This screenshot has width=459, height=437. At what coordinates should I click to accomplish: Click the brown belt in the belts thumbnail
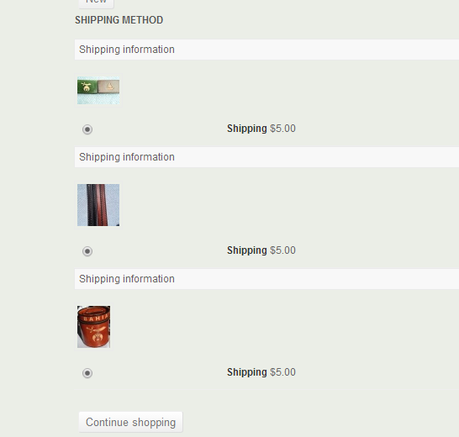[102, 205]
